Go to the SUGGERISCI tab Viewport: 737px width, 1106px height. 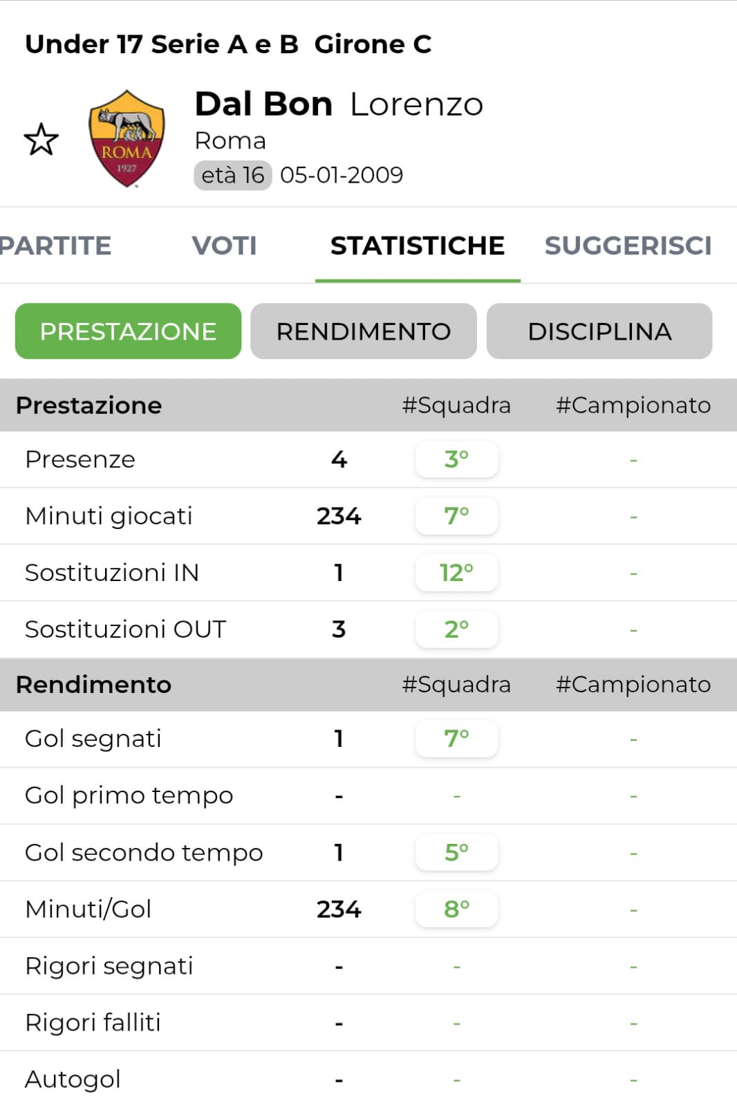coord(628,246)
